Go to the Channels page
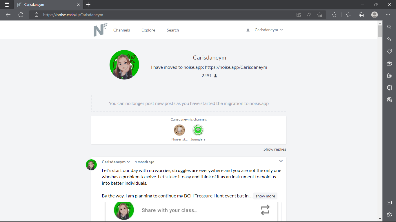396x222 pixels. pos(121,30)
